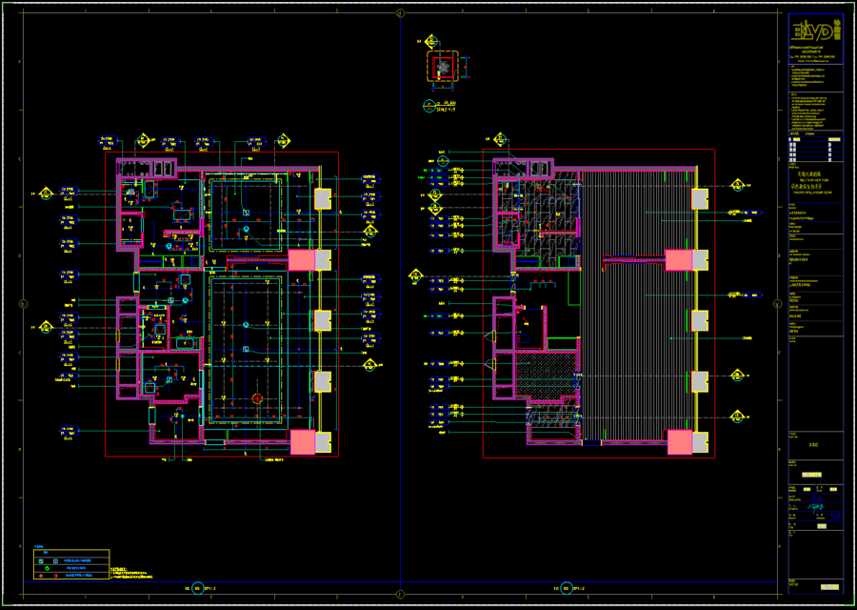The width and height of the screenshot is (857, 610).
Task: Click the grid marker circle at top center
Action: coord(400,12)
